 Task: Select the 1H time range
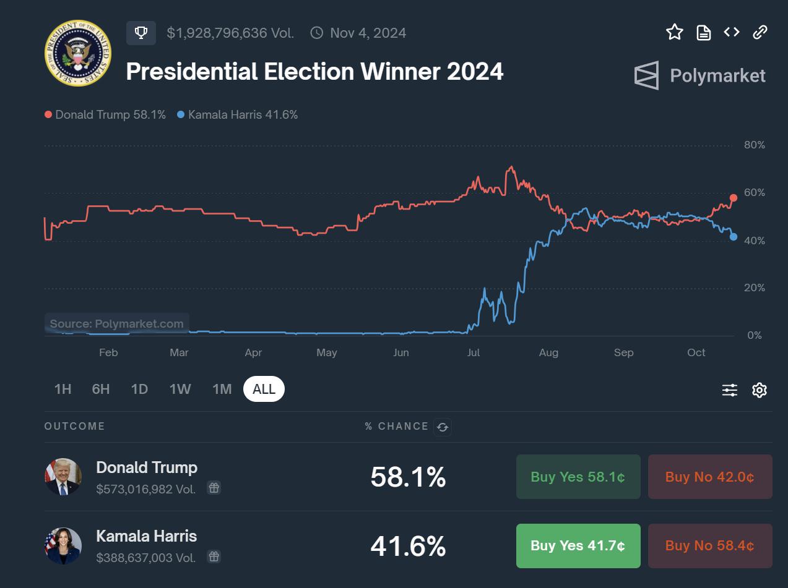pos(63,389)
